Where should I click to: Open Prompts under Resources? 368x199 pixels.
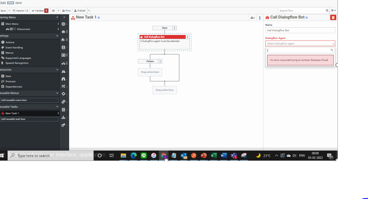coord(10,81)
